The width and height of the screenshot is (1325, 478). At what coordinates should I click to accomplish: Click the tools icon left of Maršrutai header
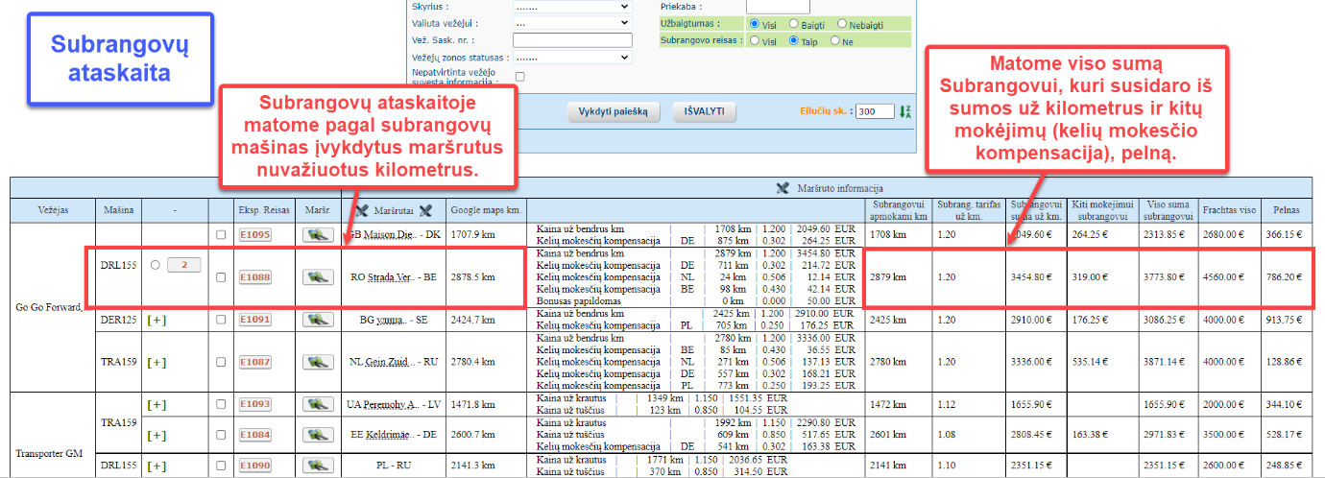pyautogui.click(x=362, y=209)
